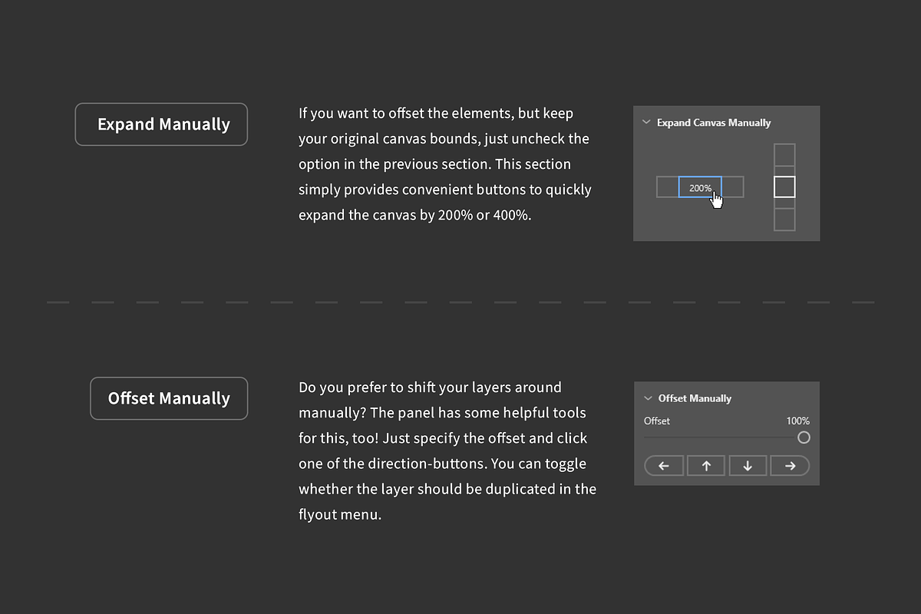Screen dimensions: 921x614
Task: Click the topmost box of vertical expand strip
Action: pyautogui.click(x=784, y=154)
